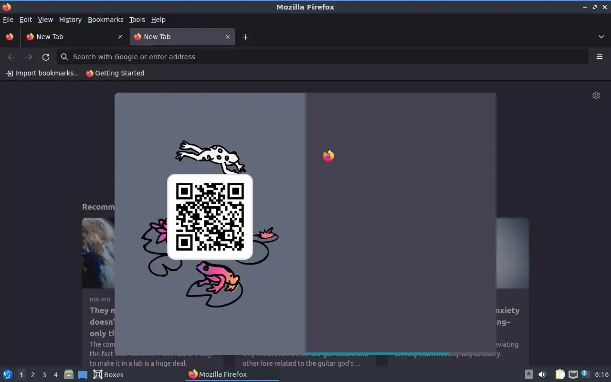Click the search magnifier in address bar
Image resolution: width=611 pixels, height=382 pixels.
point(64,57)
